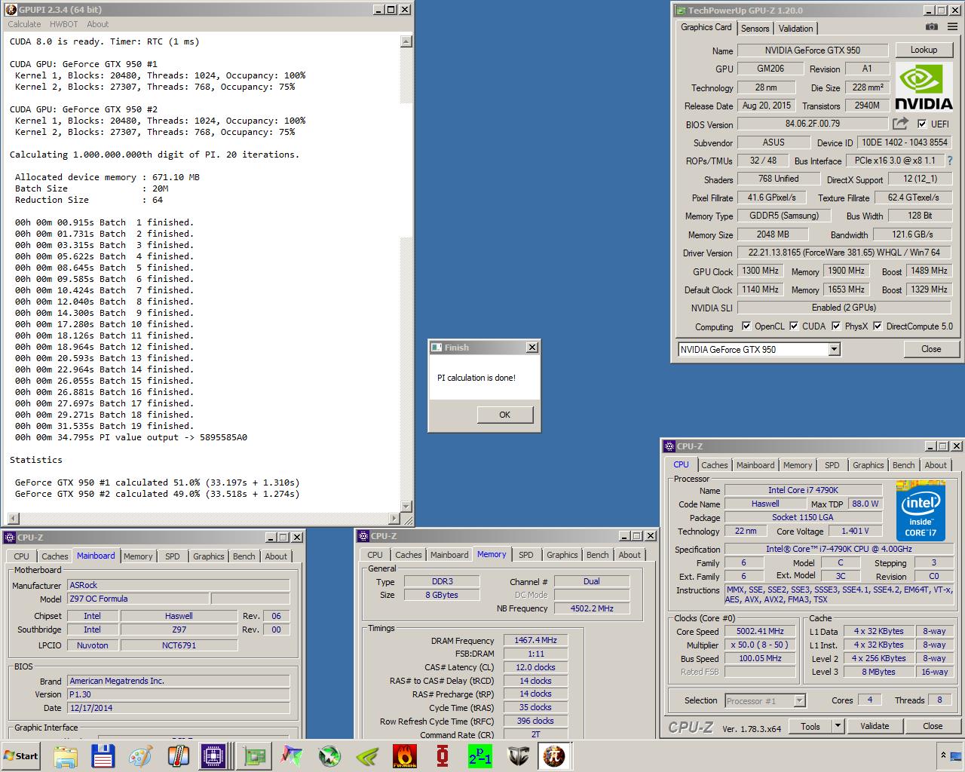Click the Lookup button in GPU-Z

tap(924, 50)
